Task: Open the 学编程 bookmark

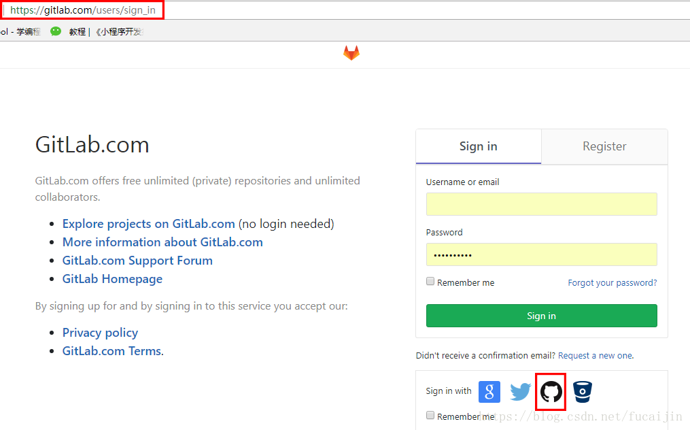Action: pyautogui.click(x=20, y=32)
